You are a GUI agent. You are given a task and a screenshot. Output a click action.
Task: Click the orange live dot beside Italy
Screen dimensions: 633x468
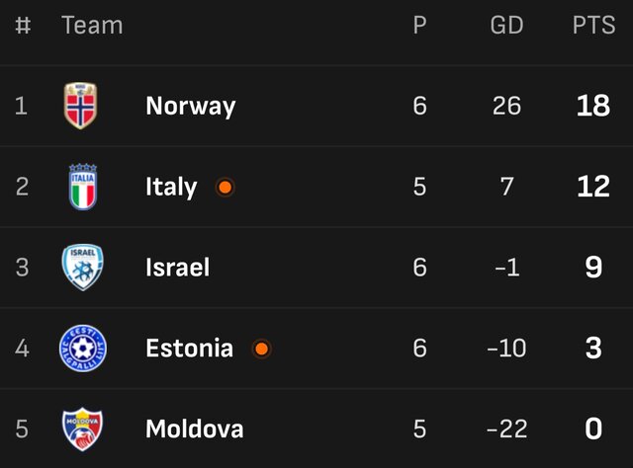click(226, 187)
